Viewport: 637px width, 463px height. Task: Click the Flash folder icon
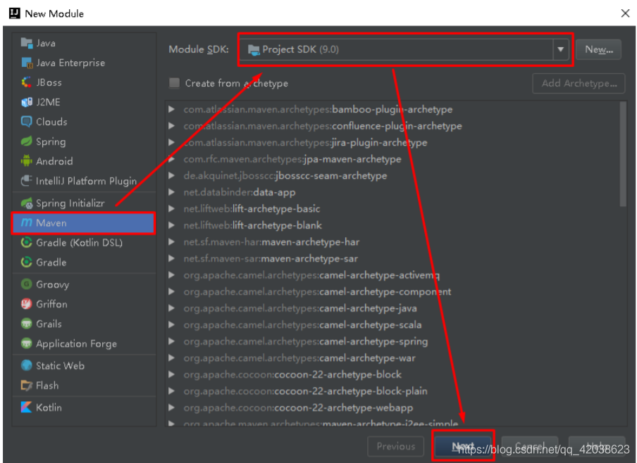tap(26, 386)
